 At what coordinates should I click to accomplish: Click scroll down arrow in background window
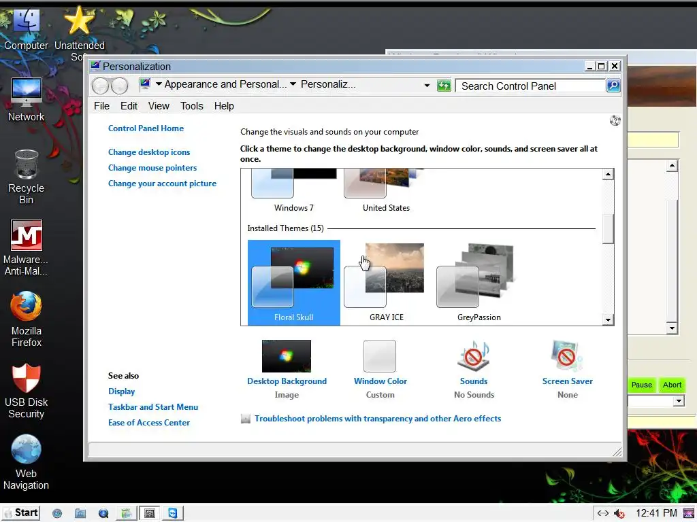(672, 328)
